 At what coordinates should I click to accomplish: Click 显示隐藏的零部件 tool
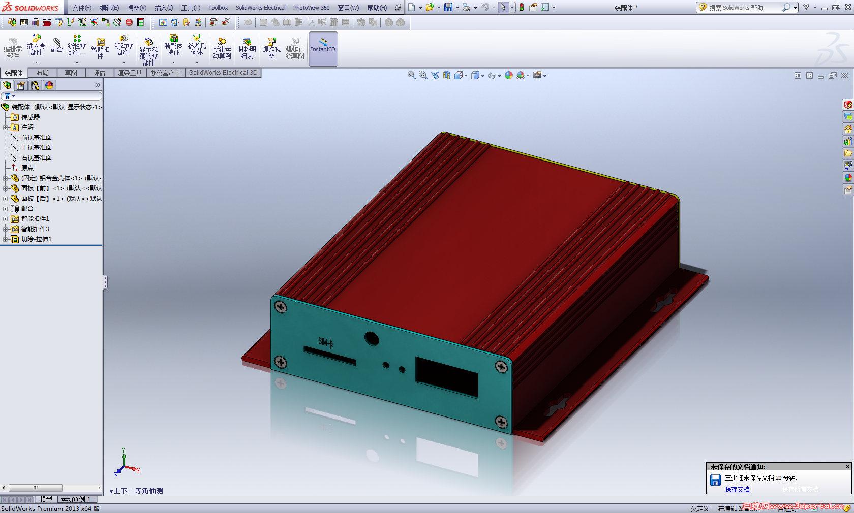[x=148, y=51]
